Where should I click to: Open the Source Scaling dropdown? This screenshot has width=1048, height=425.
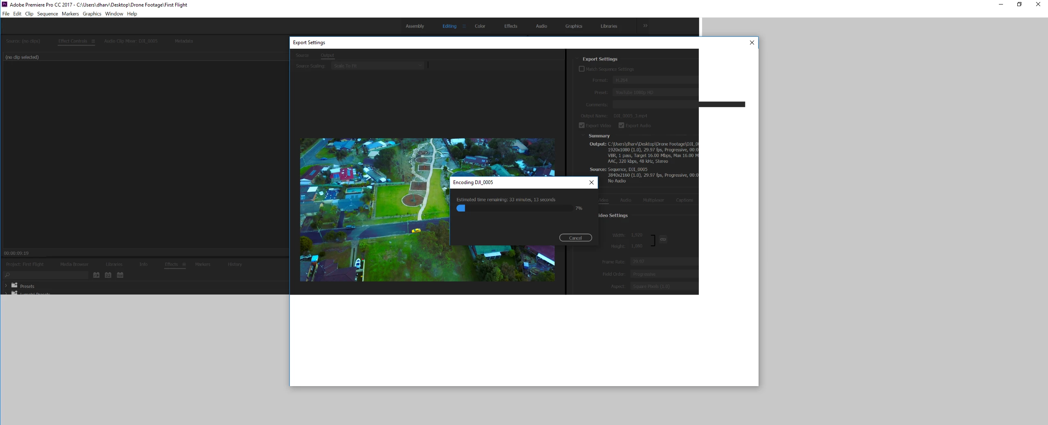tap(377, 66)
